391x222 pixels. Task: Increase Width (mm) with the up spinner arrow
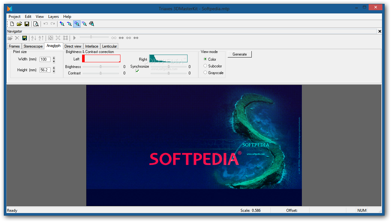[x=54, y=58]
